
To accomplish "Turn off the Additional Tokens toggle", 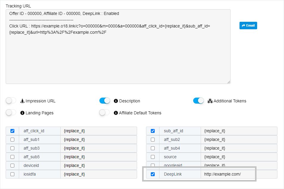I will (198, 101).
